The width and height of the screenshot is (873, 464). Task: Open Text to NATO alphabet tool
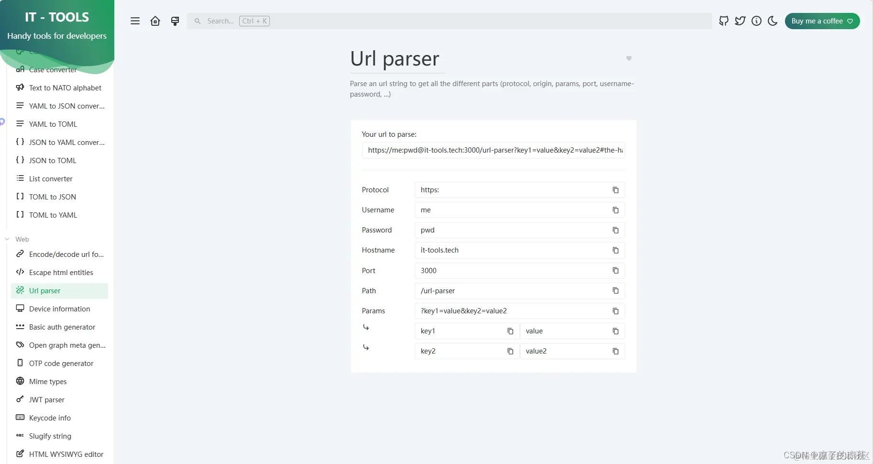click(59, 88)
